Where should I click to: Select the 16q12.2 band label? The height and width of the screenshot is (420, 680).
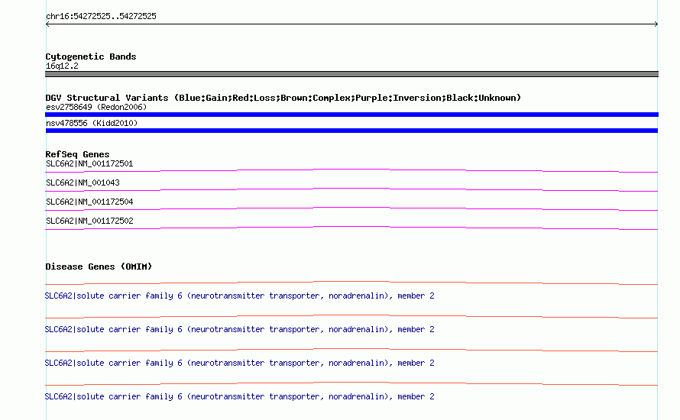click(x=62, y=66)
